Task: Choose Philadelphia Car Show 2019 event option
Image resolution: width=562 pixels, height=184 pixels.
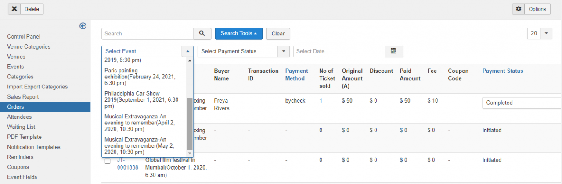Action: coord(141,99)
